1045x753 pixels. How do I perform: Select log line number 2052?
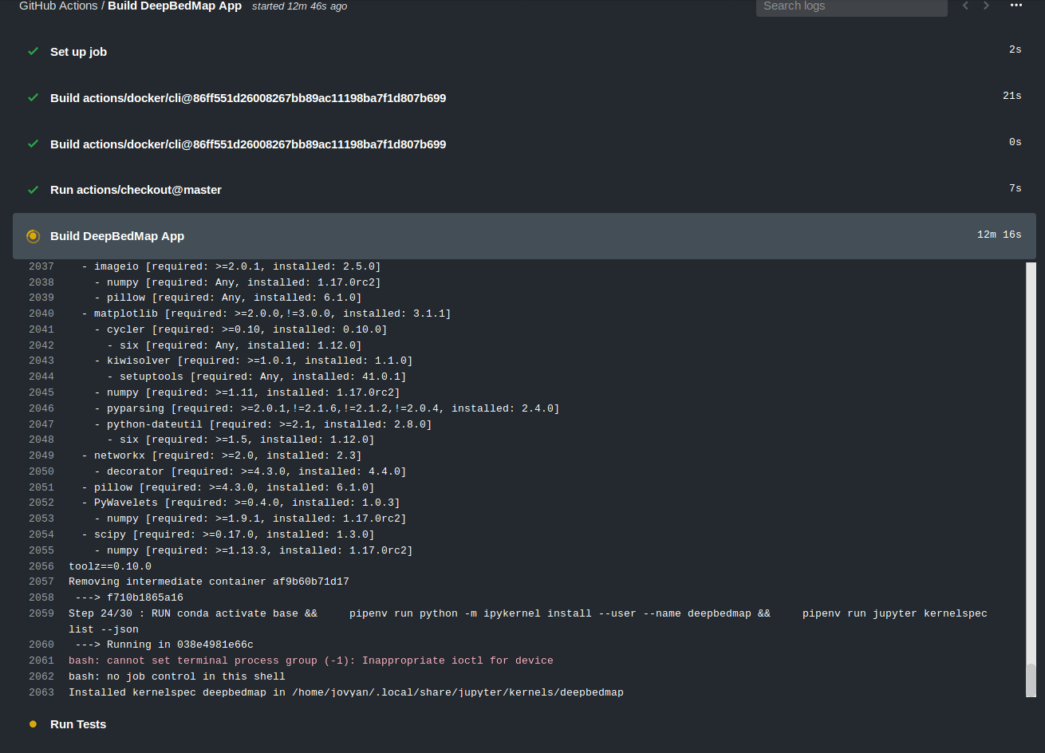[x=41, y=503]
